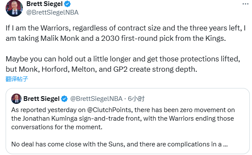Click the main post text about Malik Monk
This screenshot has height=155, width=252.
pos(126,33)
